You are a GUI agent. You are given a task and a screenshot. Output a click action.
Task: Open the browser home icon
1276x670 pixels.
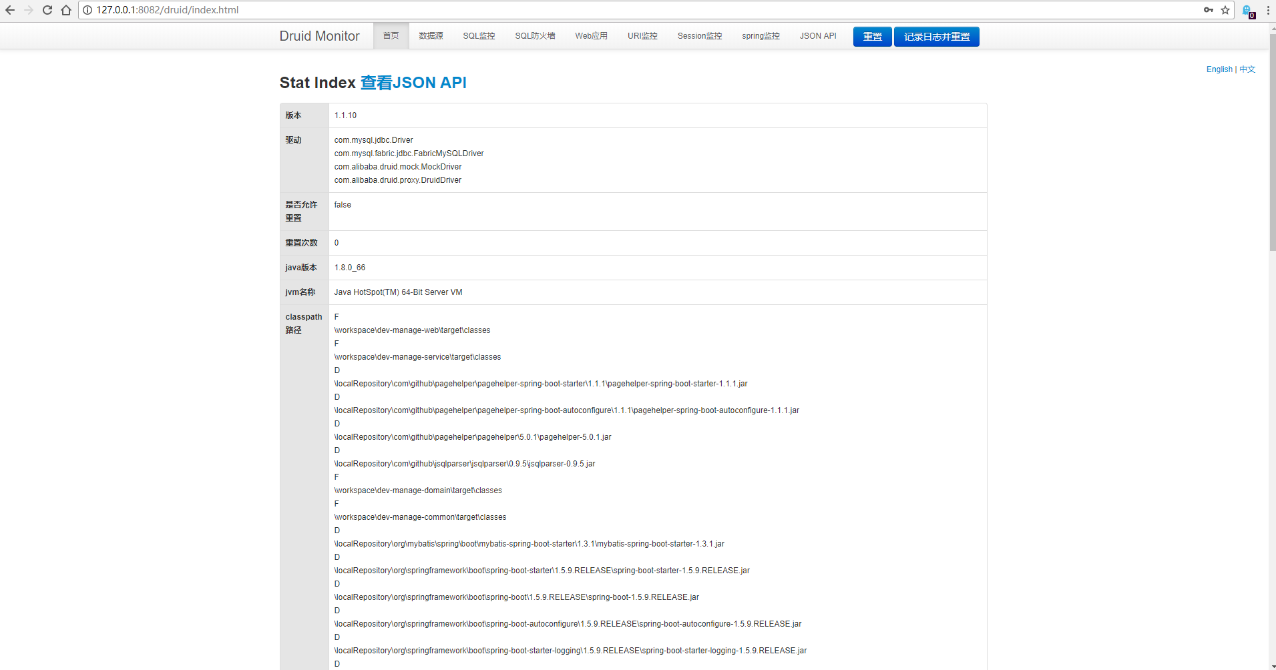pos(66,10)
